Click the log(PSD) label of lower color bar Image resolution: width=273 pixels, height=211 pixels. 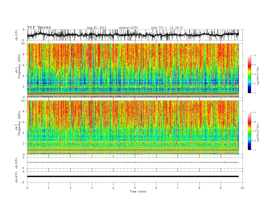coord(258,132)
